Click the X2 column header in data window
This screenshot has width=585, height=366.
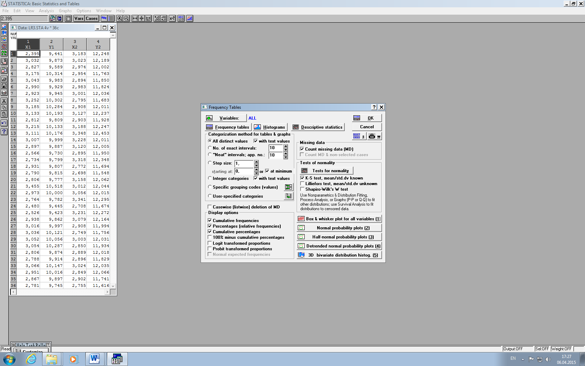click(75, 44)
